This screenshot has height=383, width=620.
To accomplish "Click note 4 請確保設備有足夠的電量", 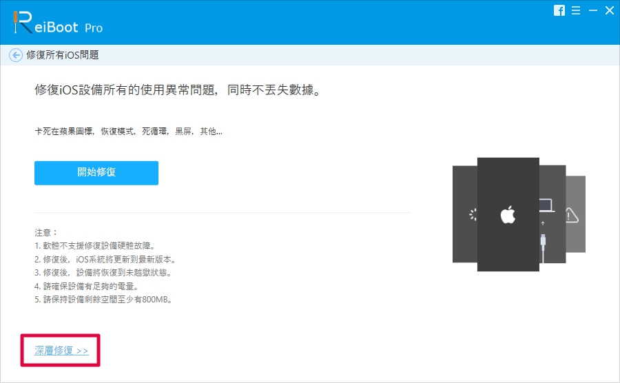I will 87,286.
